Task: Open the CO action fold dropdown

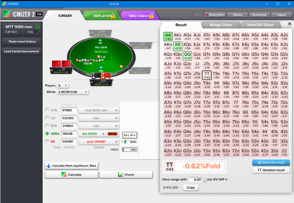Action: [x=99, y=118]
